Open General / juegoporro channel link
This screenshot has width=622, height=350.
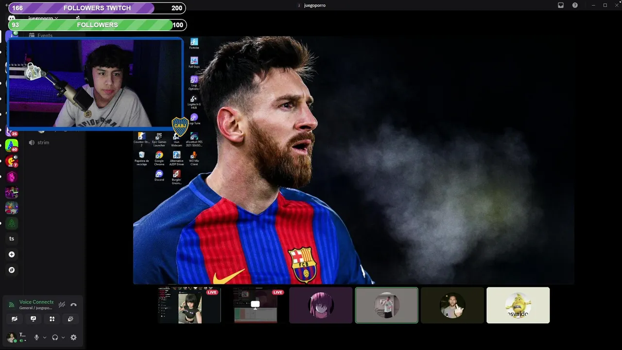point(35,308)
